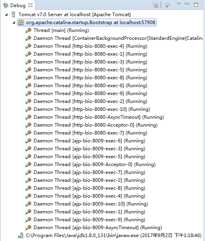The height and width of the screenshot is (241, 205).
Task: Select thread http-bio-8080-exec-3
Action: (90, 62)
